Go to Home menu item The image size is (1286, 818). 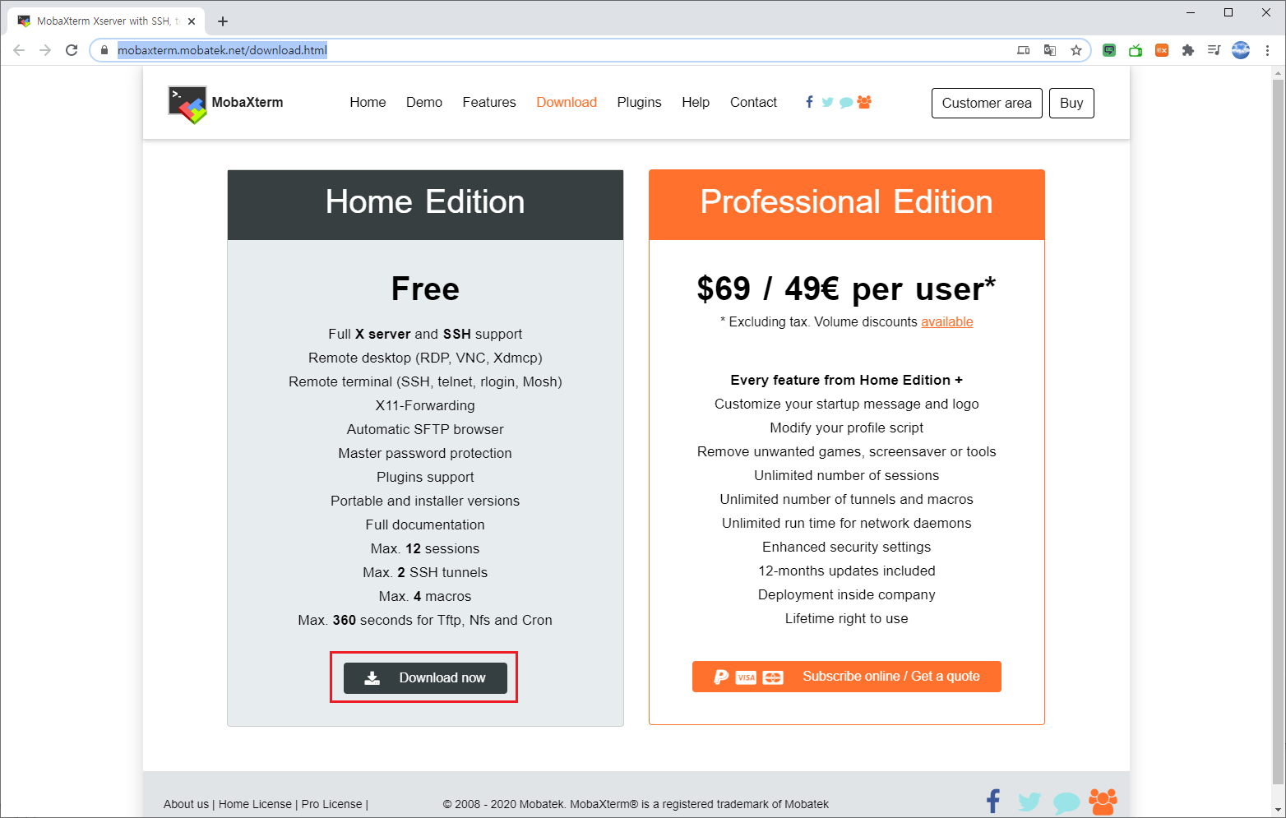pyautogui.click(x=368, y=102)
